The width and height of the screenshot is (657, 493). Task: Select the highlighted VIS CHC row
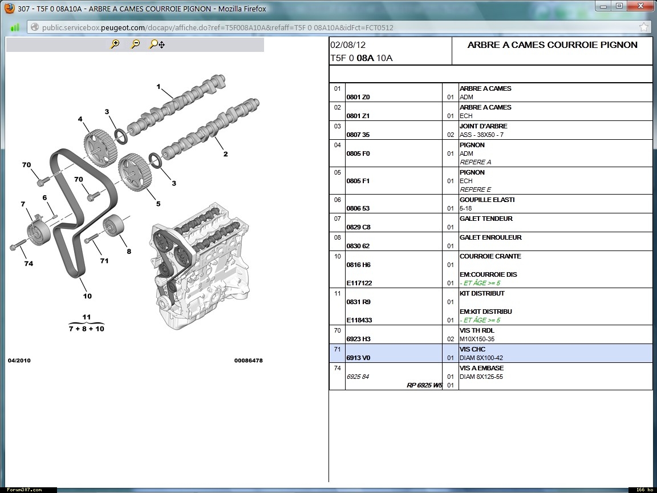click(x=490, y=353)
